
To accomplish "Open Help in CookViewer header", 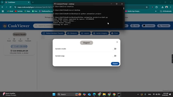I will click(135, 26).
